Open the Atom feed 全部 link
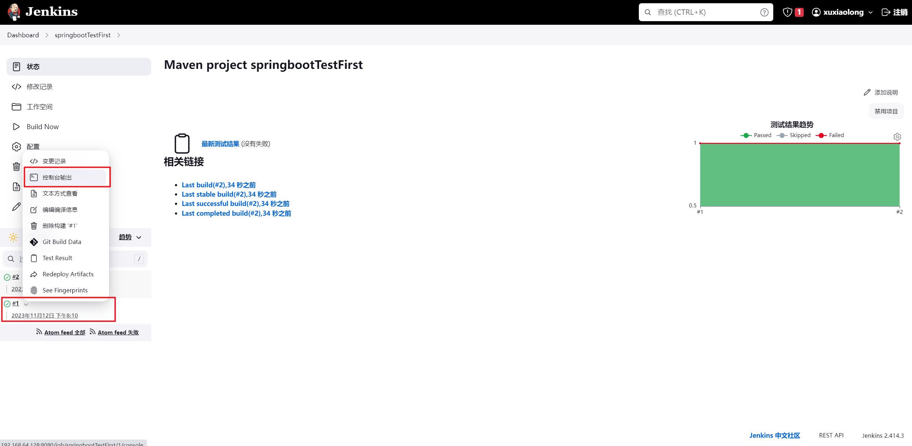This screenshot has height=446, width=912. point(65,333)
